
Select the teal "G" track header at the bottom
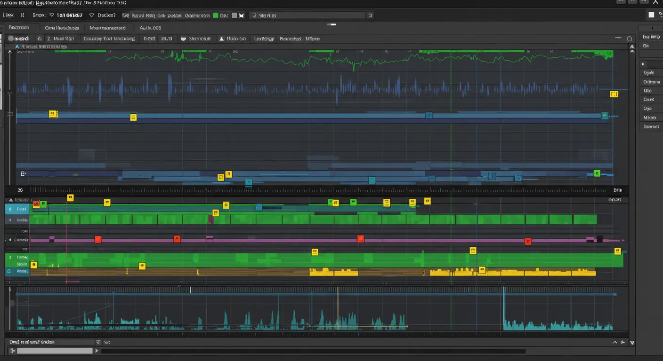tap(17, 271)
